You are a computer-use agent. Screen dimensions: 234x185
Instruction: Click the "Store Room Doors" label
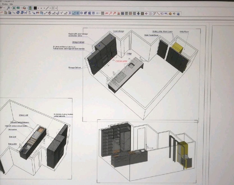[151, 35]
